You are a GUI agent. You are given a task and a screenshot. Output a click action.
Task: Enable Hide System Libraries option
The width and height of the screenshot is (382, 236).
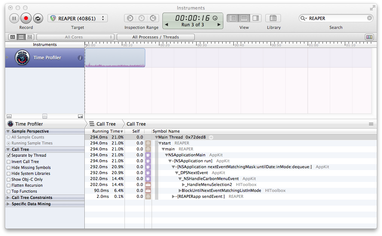click(9, 173)
